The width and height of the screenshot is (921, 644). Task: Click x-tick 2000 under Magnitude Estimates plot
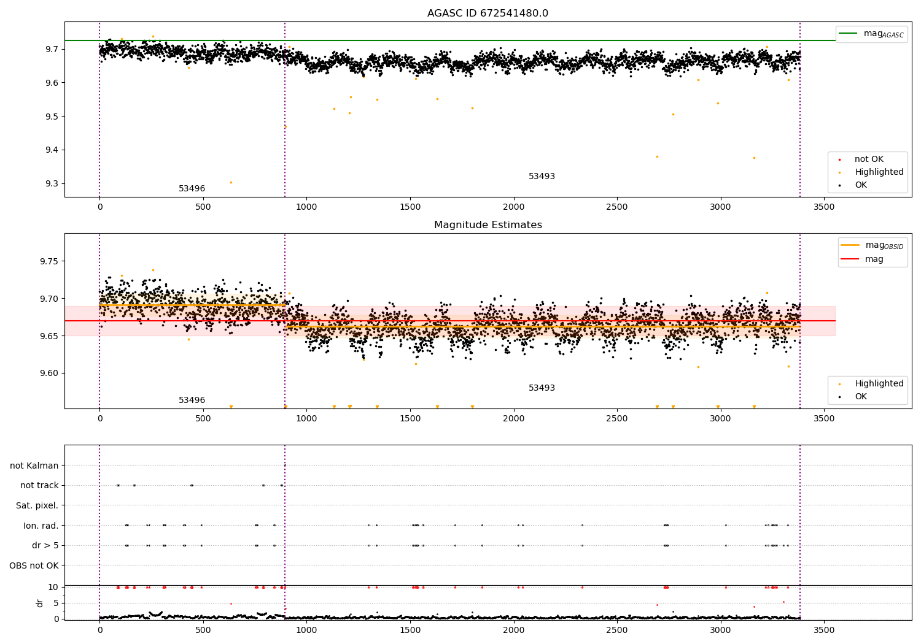click(513, 418)
